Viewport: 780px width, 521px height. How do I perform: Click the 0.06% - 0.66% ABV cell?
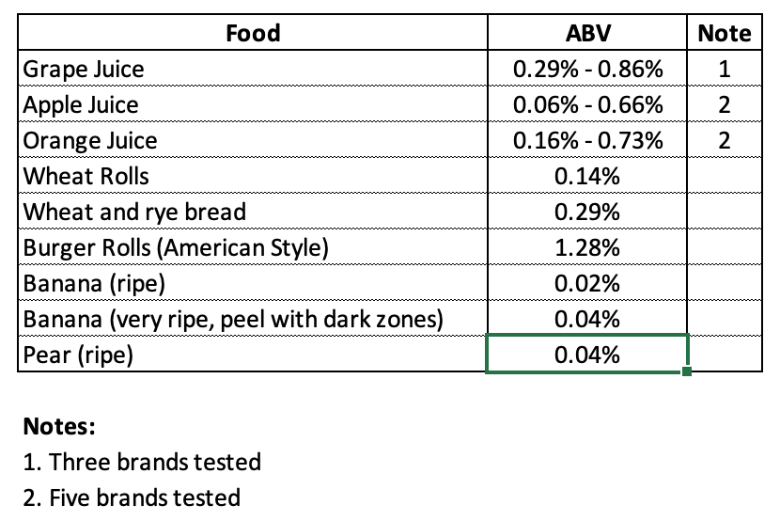click(x=587, y=104)
